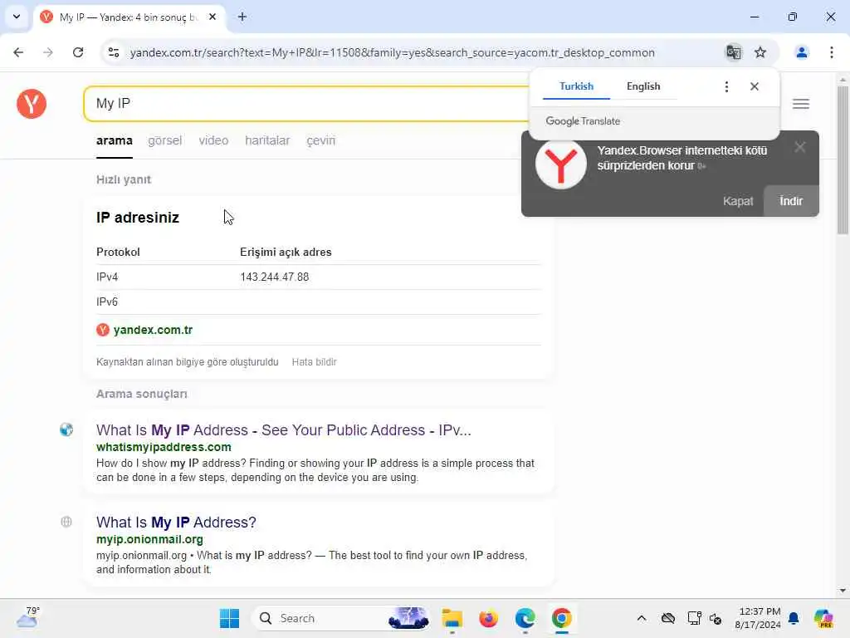Open the weather widget showing 79°

tap(28, 617)
